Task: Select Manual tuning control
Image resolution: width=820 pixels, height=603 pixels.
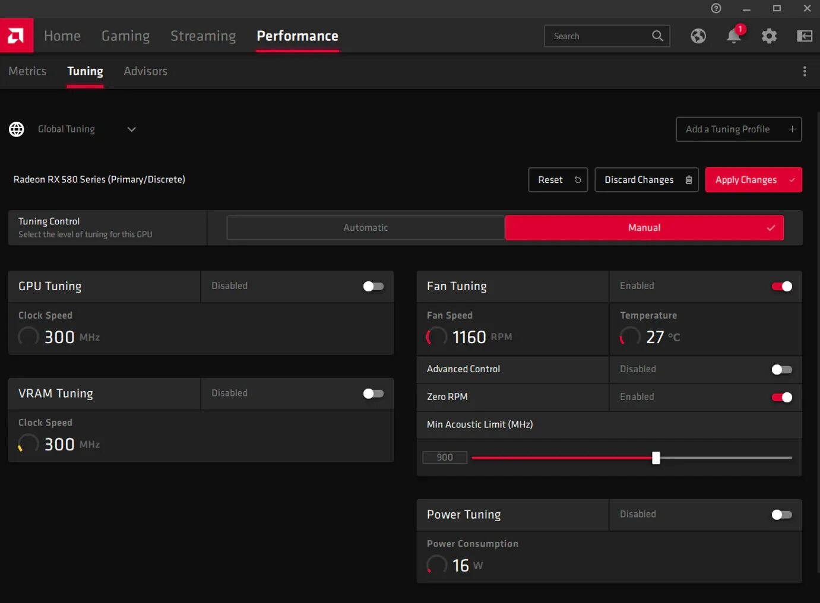Action: pos(644,228)
